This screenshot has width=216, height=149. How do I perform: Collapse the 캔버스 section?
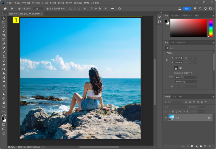click(165, 53)
